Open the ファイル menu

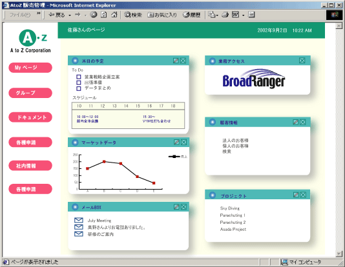[20, 15]
